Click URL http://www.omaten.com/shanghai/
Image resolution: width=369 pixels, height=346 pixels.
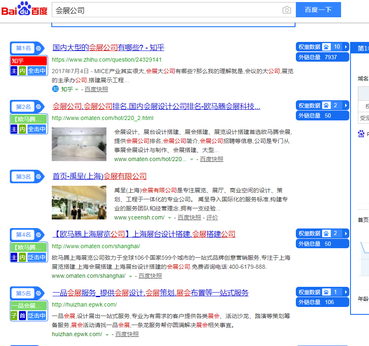(96, 247)
